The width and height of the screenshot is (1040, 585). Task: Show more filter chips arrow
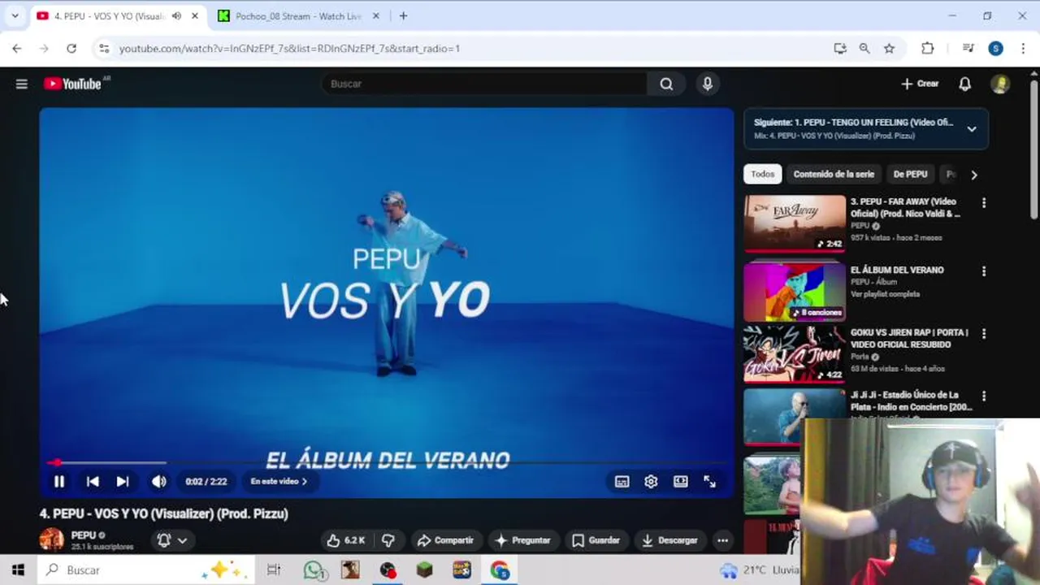(973, 175)
